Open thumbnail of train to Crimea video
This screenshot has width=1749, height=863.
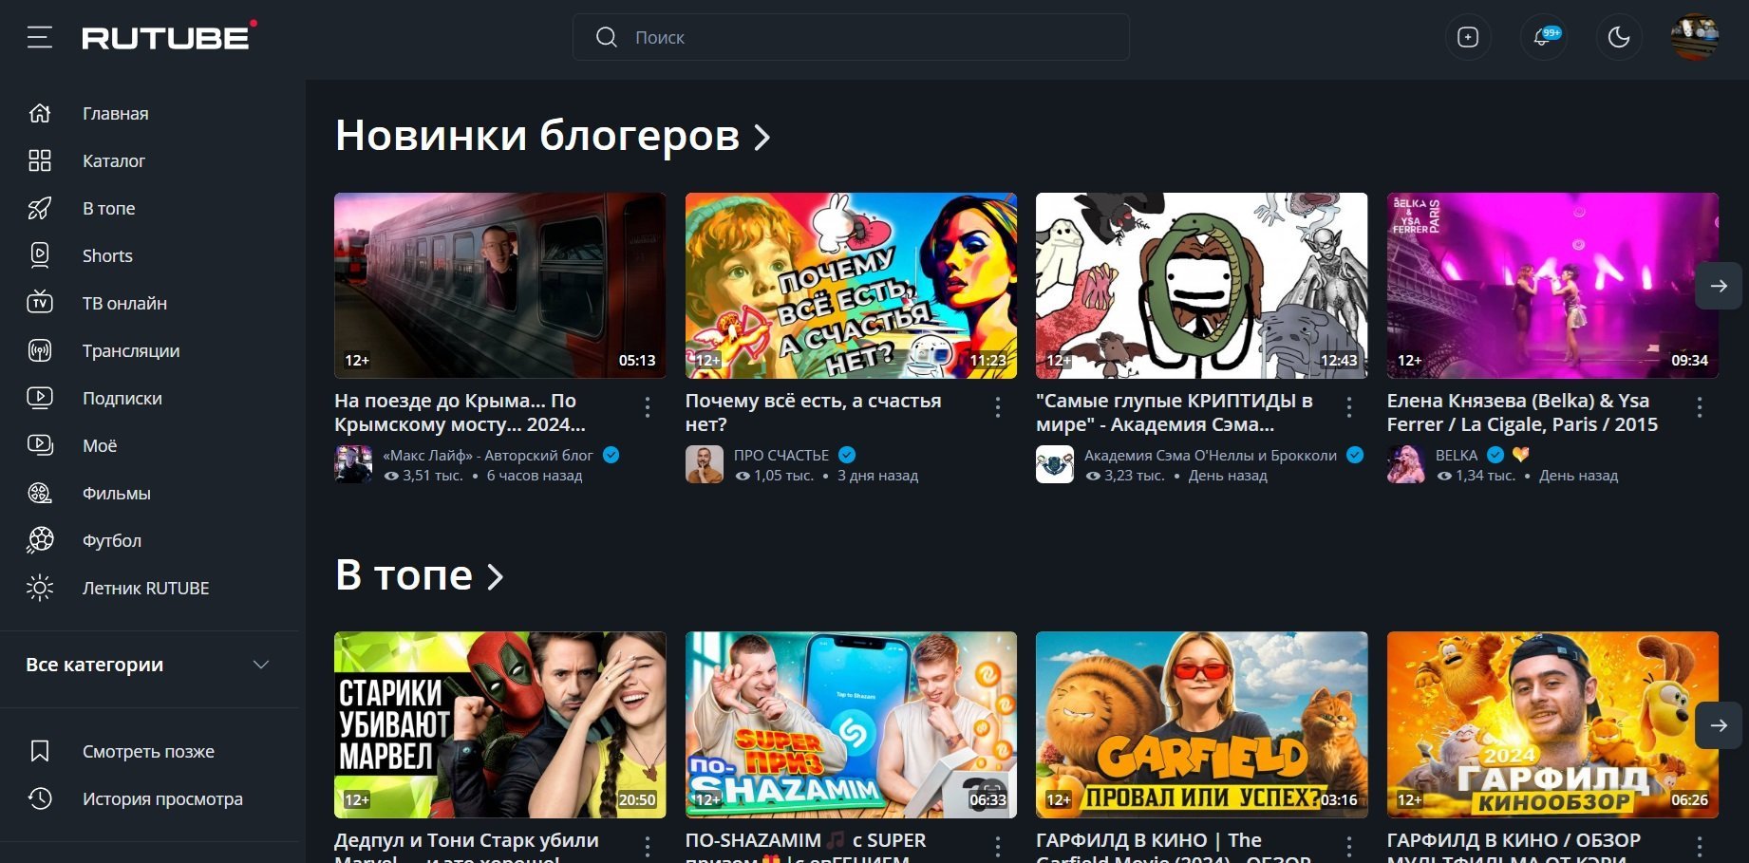pyautogui.click(x=500, y=286)
